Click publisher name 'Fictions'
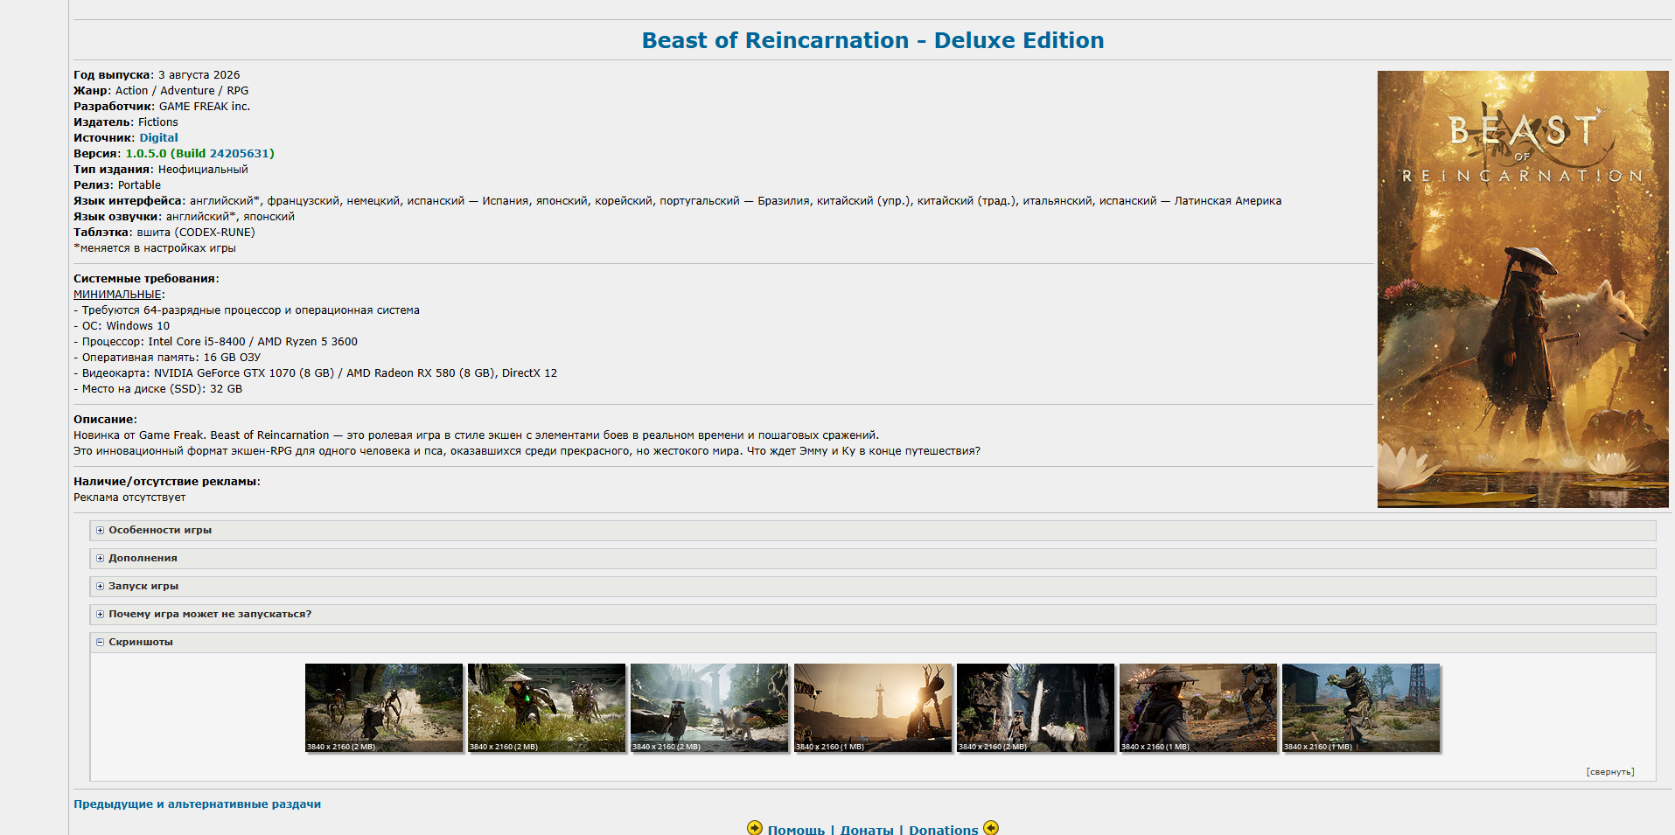1675x835 pixels. pyautogui.click(x=157, y=122)
